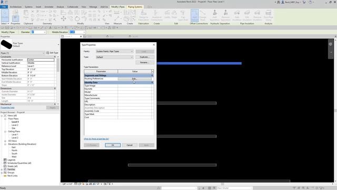This screenshot has height=190, width=337.
Task: Open the Select panel dropdown
Action: [x=5, y=23]
